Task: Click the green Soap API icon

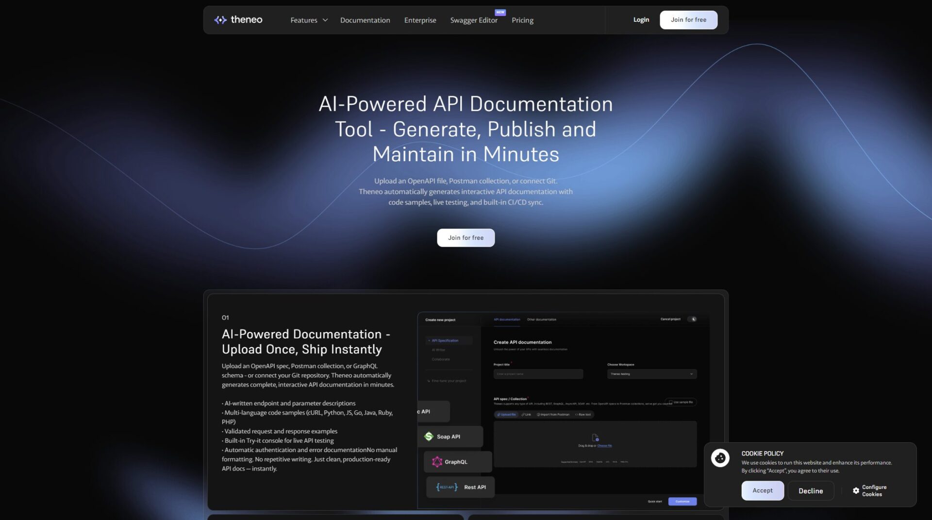Action: [x=429, y=436]
